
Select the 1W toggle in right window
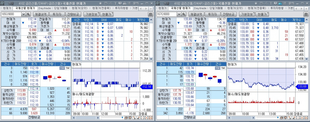(218, 68)
